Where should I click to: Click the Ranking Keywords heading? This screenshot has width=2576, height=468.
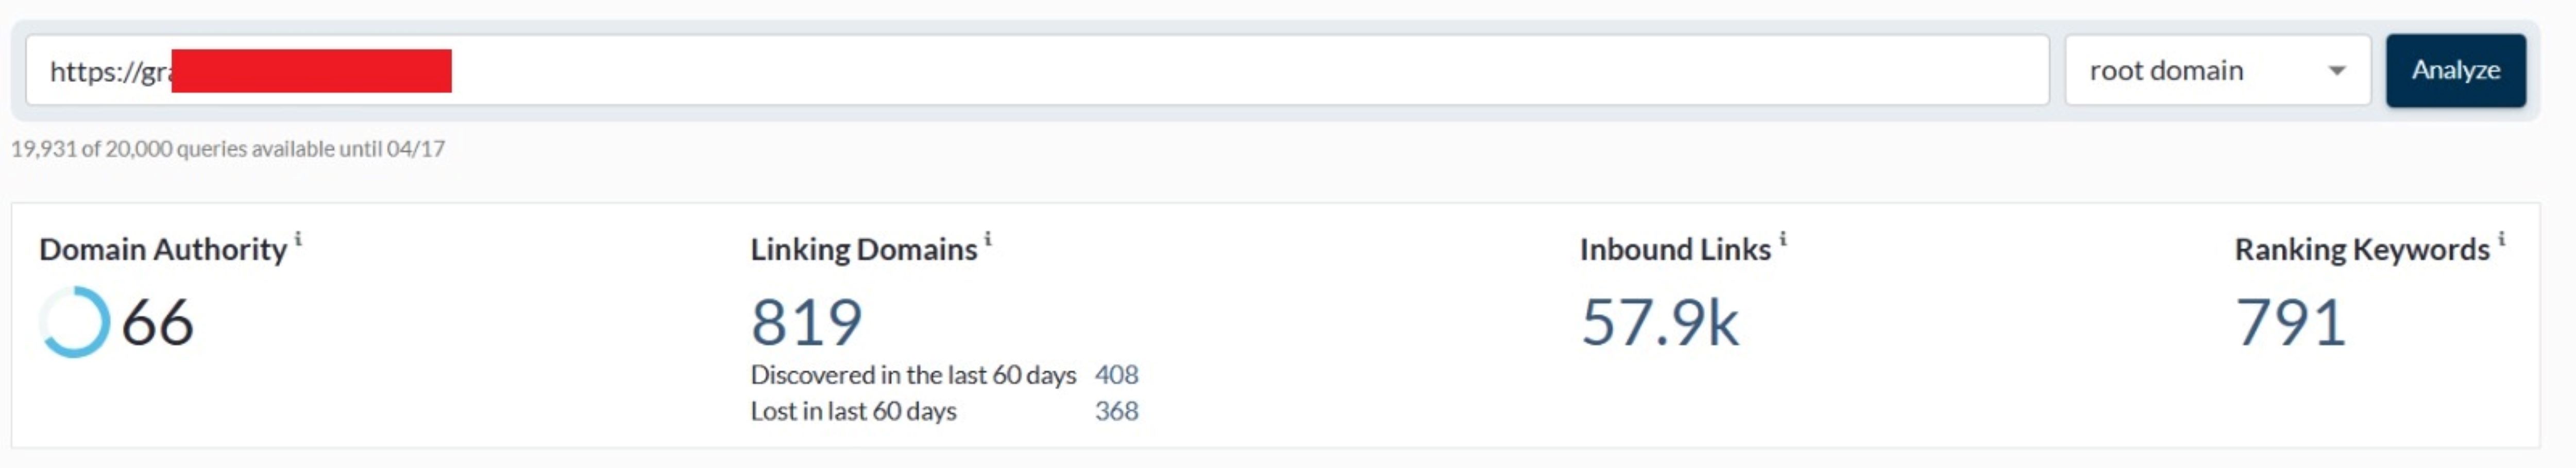(x=2361, y=249)
